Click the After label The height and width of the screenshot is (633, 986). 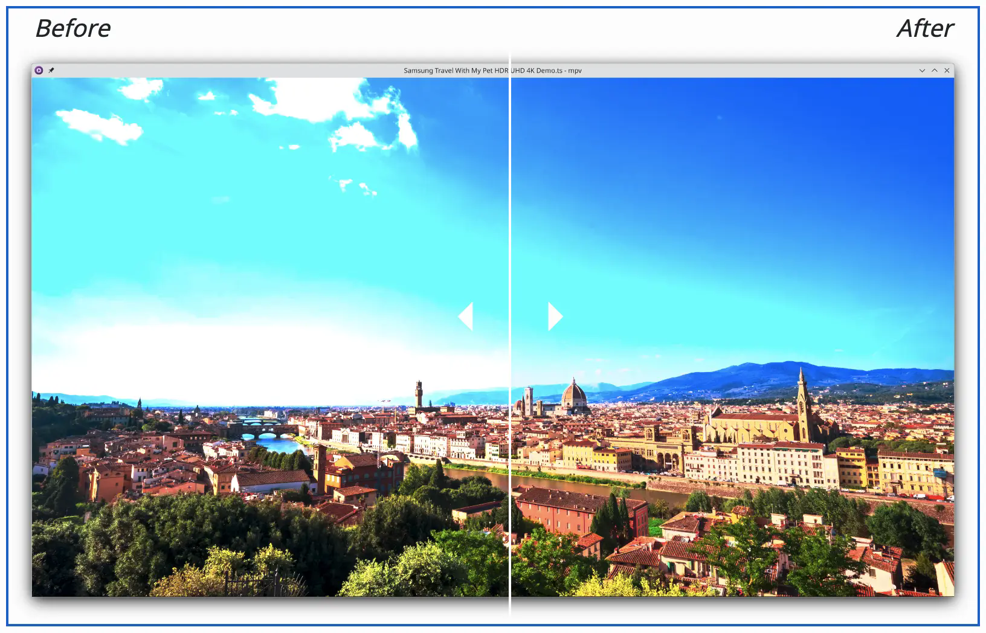point(925,28)
